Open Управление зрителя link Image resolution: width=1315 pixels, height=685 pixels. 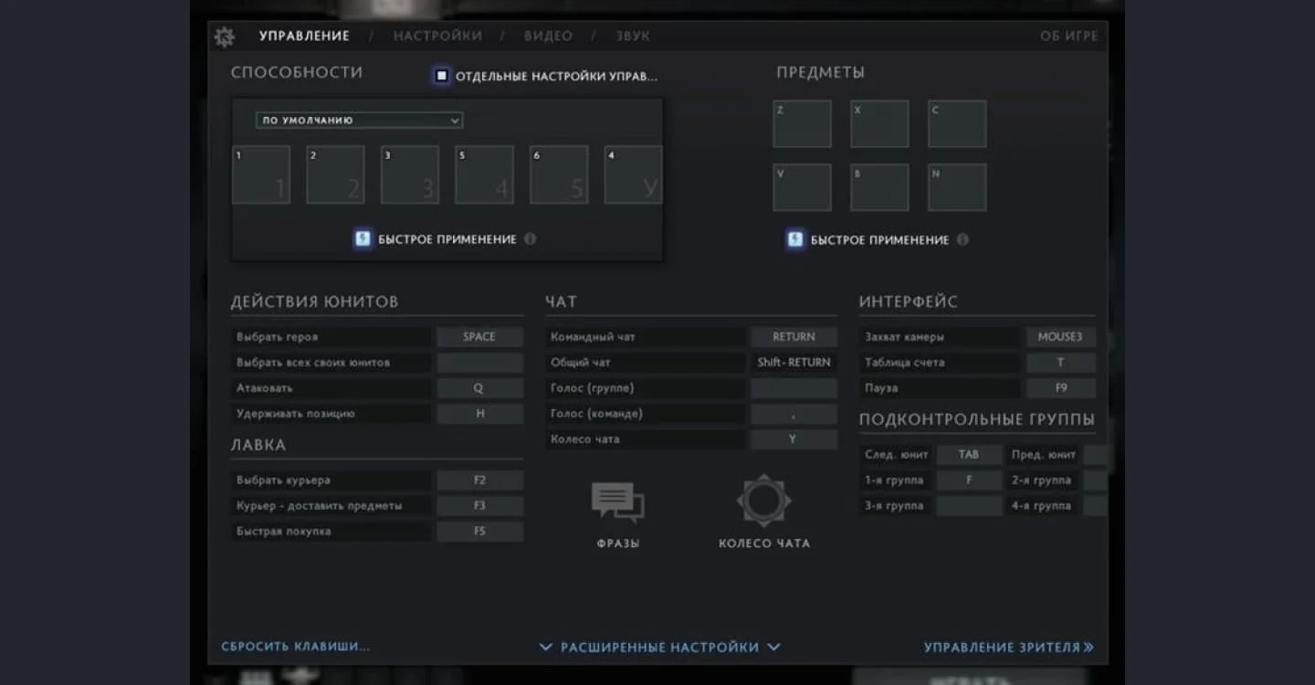(1008, 648)
